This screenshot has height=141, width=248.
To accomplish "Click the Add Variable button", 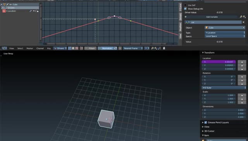I will (212, 17).
